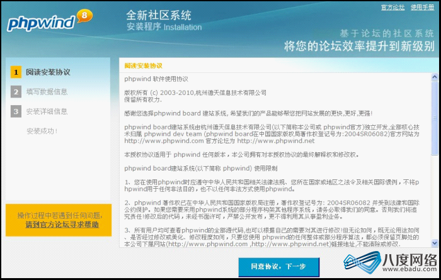
Task: Follow 请到官方论坛寻求帮助 help link
Action: [x=62, y=225]
